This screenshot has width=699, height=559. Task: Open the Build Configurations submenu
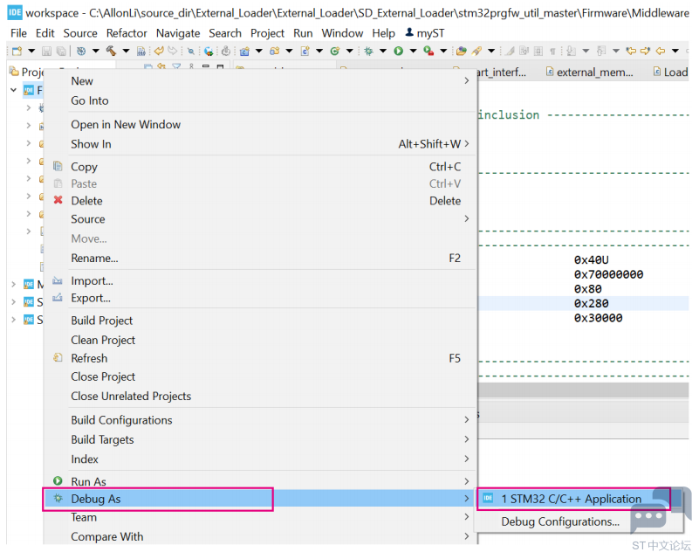point(260,420)
